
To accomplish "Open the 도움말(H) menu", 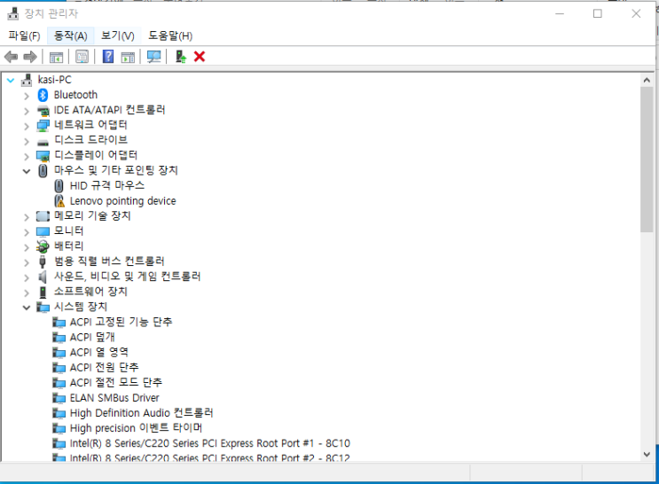I will click(170, 35).
